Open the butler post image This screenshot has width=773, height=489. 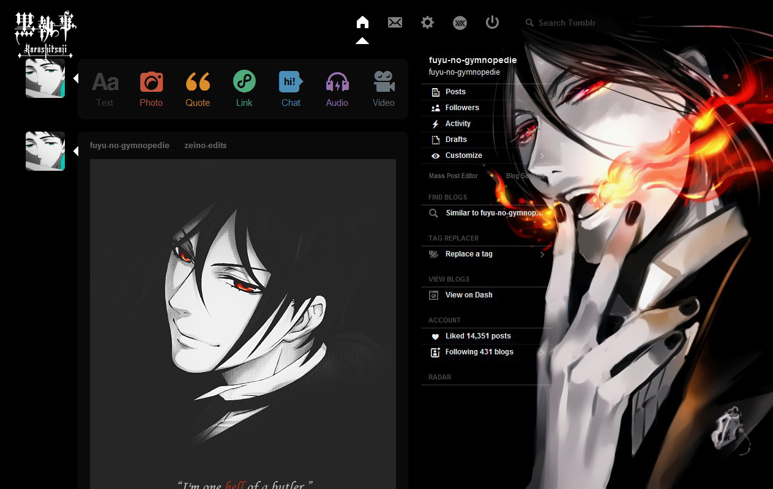tap(243, 324)
